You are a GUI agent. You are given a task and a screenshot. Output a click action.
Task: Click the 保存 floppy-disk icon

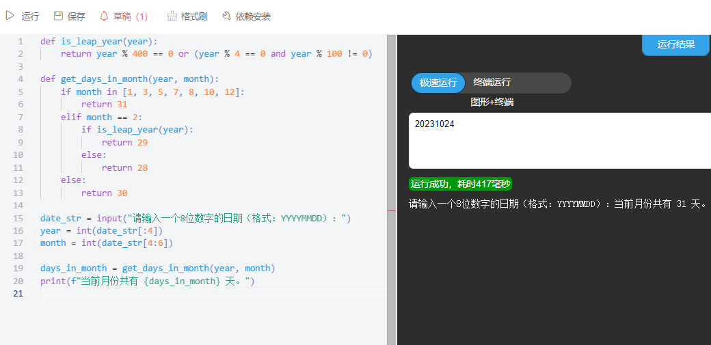(58, 16)
